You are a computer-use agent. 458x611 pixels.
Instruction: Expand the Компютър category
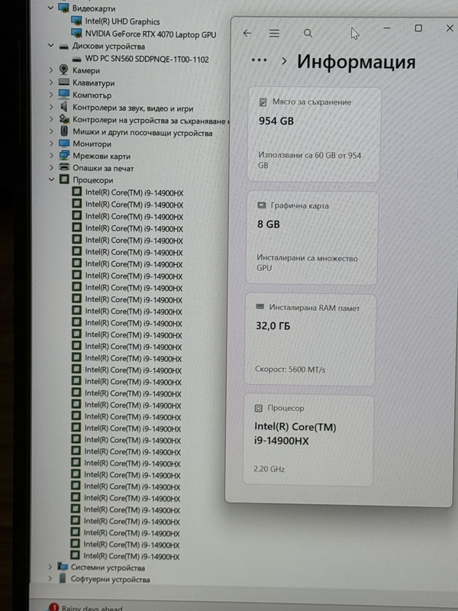51,95
